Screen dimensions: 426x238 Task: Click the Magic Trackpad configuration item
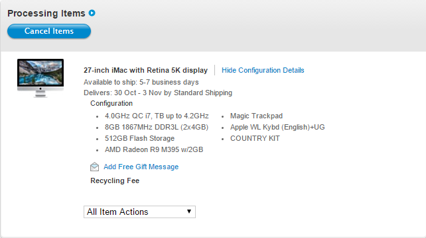pyautogui.click(x=257, y=116)
